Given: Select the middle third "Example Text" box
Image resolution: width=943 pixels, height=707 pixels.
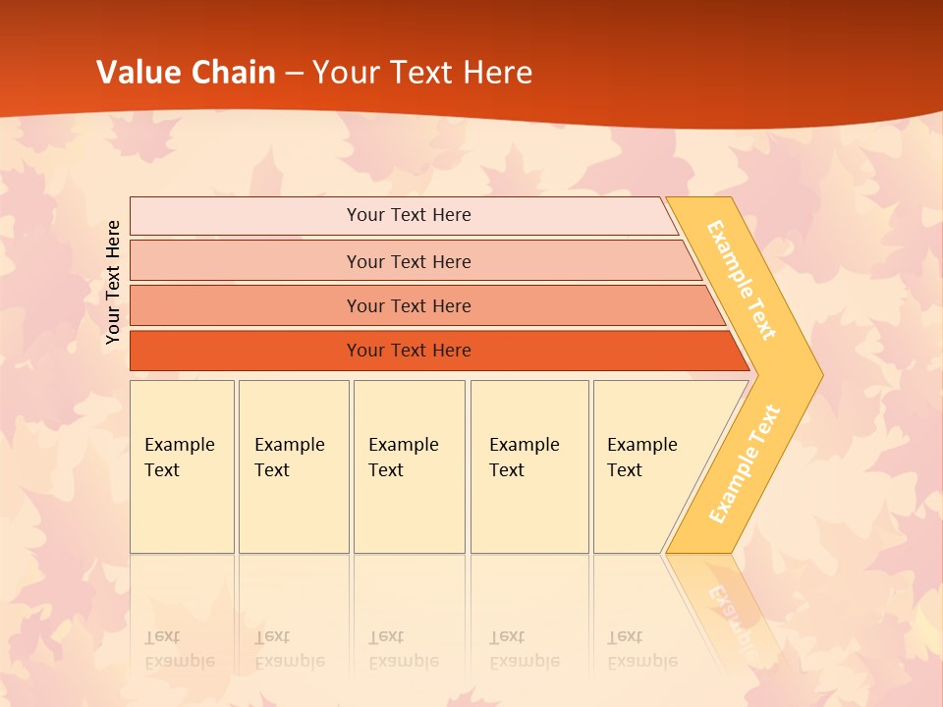Looking at the screenshot, I should (409, 466).
